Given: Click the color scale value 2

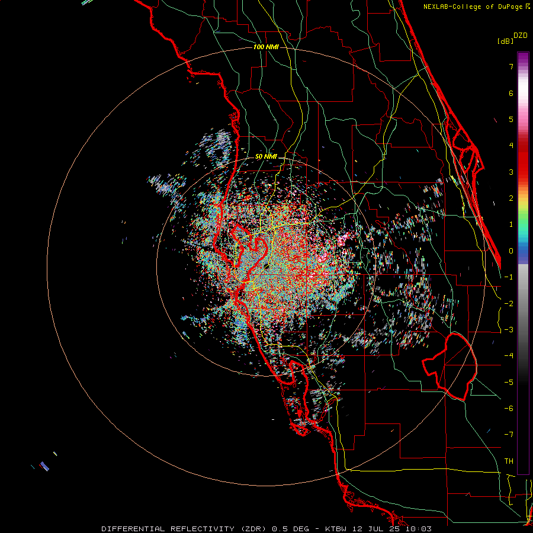Looking at the screenshot, I should [511, 198].
